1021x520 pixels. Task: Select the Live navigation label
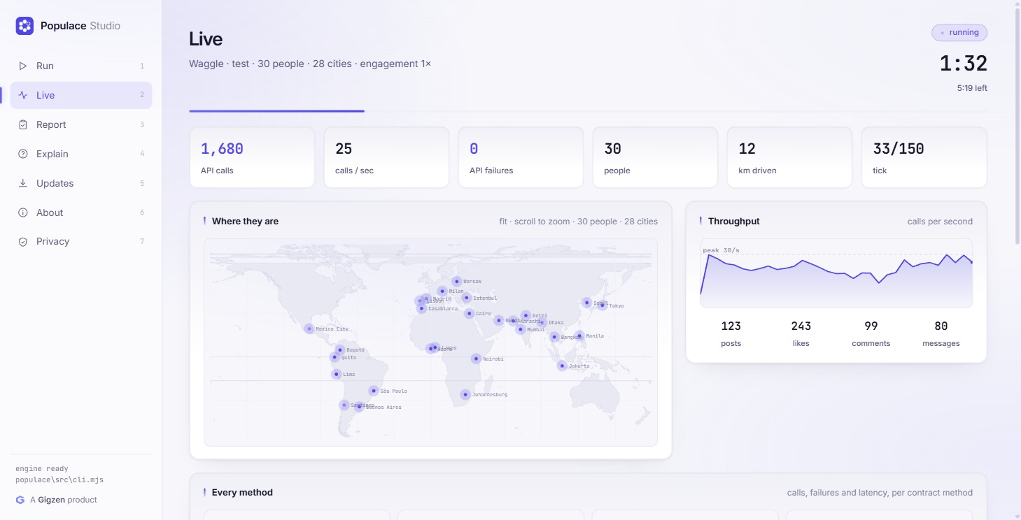45,95
